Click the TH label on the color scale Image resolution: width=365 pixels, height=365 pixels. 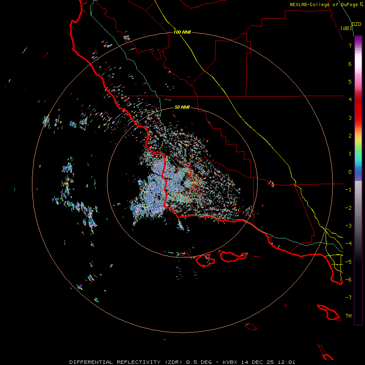[x=348, y=316]
